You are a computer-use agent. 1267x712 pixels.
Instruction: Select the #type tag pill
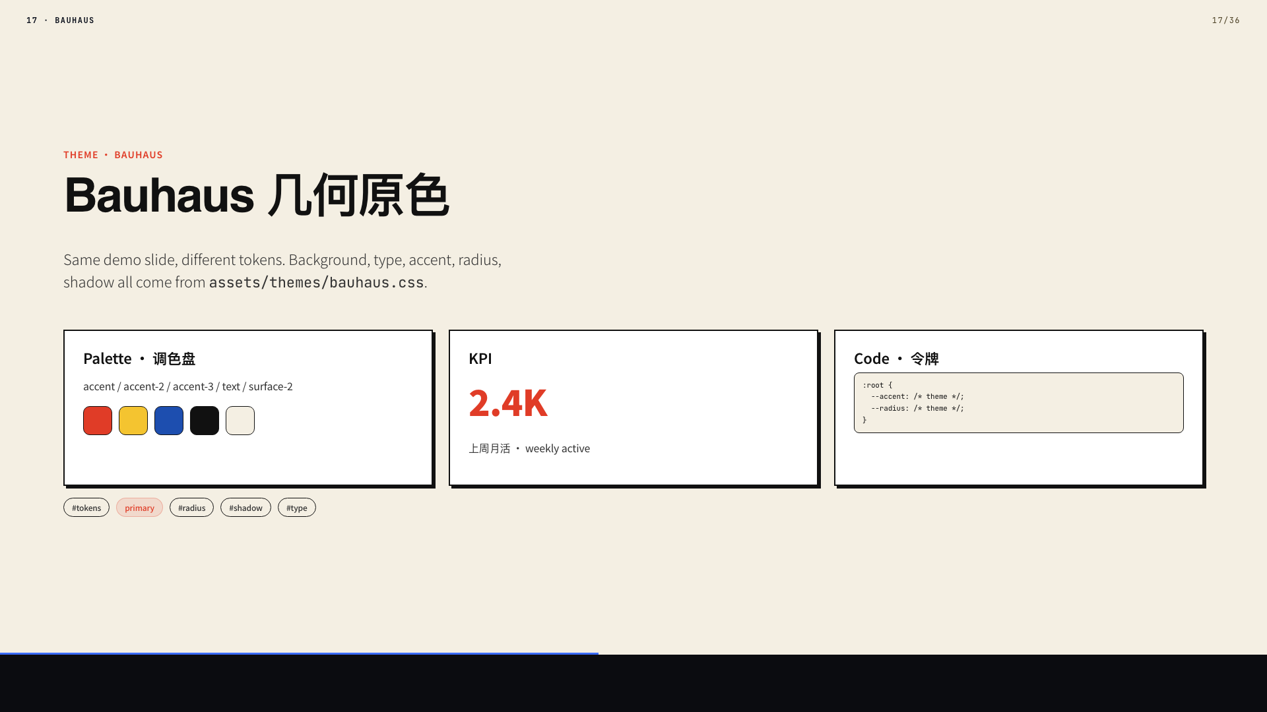click(x=297, y=508)
